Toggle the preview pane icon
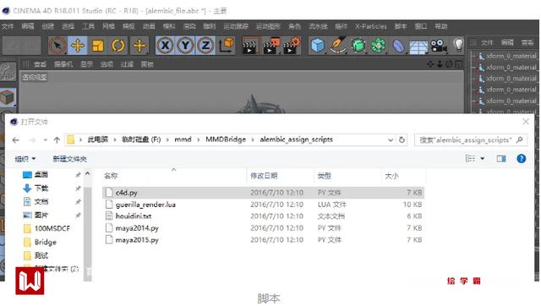 pyautogui.click(x=501, y=158)
